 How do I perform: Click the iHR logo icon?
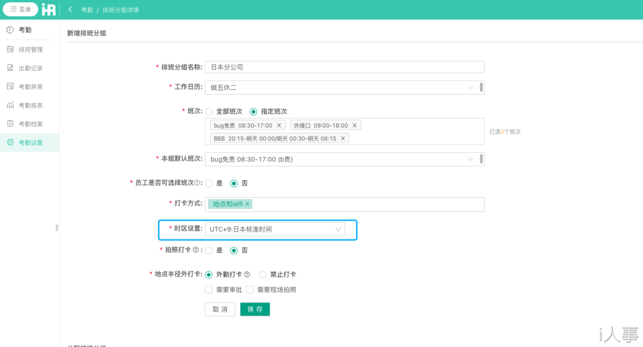(x=49, y=10)
